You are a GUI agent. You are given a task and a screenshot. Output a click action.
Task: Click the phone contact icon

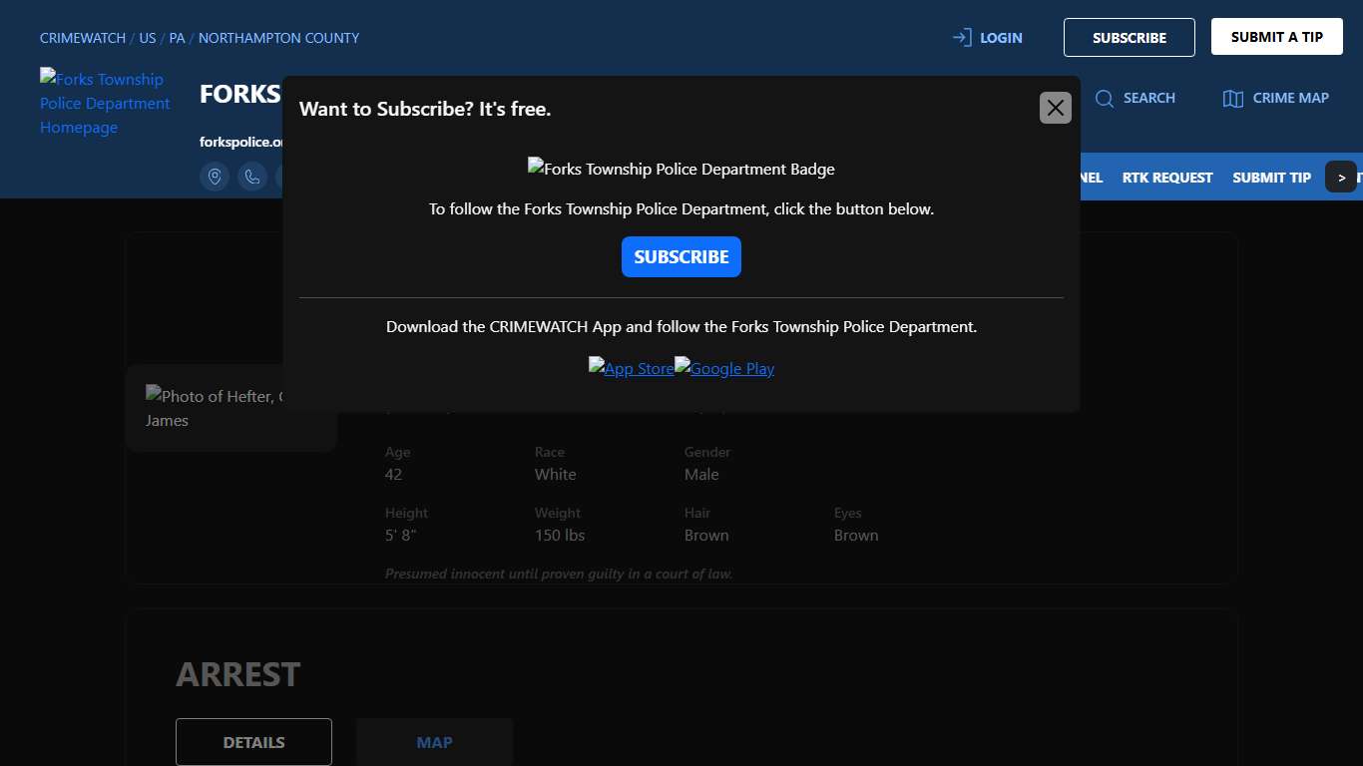(252, 177)
